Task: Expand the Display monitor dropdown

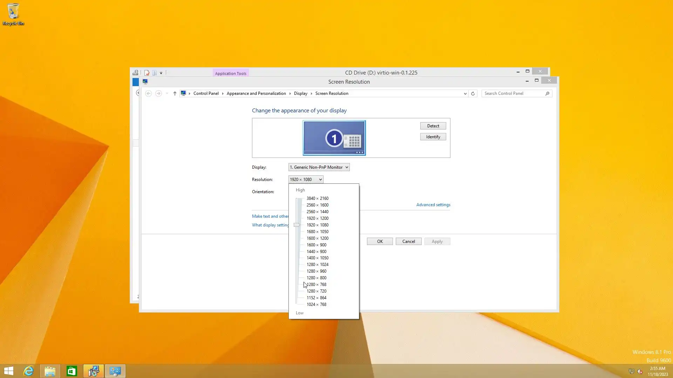Action: pyautogui.click(x=319, y=167)
